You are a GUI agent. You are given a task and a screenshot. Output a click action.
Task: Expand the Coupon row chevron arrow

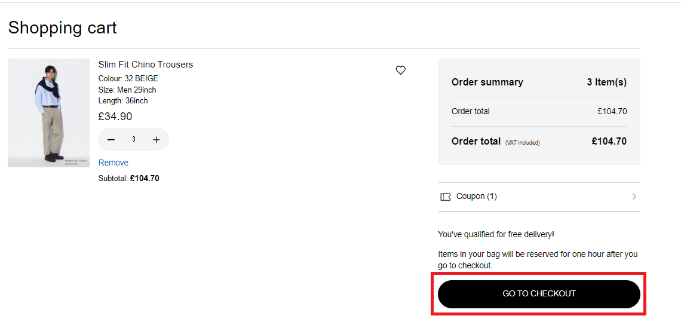(634, 197)
